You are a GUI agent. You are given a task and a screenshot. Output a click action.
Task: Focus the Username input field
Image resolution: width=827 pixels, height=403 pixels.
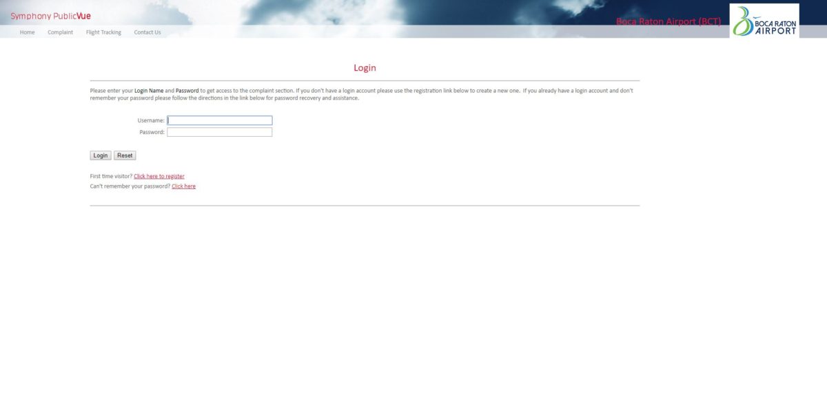(219, 120)
